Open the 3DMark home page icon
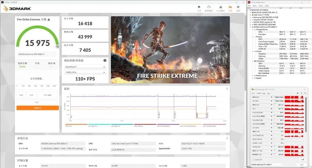This screenshot has width=312, height=168. pyautogui.click(x=199, y=7)
